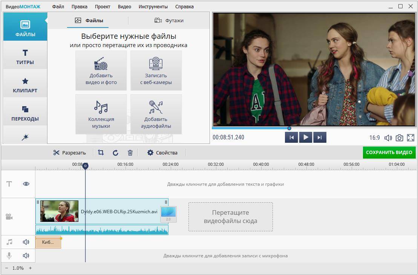Open the Проект menu

coord(103,7)
